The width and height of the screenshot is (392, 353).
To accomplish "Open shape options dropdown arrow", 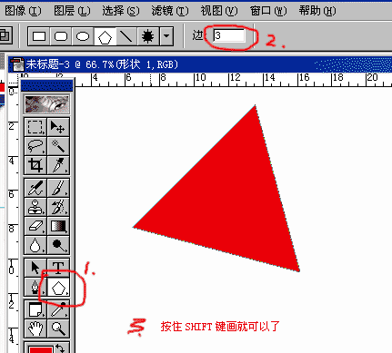I will (x=166, y=36).
